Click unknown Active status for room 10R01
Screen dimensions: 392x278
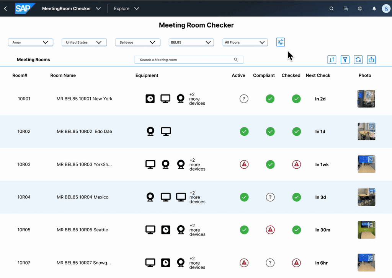244,99
